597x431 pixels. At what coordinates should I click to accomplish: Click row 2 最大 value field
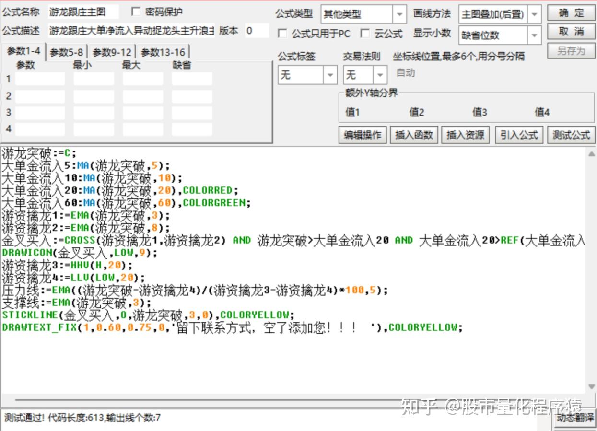pyautogui.click(x=142, y=96)
